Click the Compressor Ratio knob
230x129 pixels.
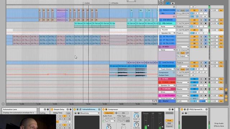[x=137, y=116]
